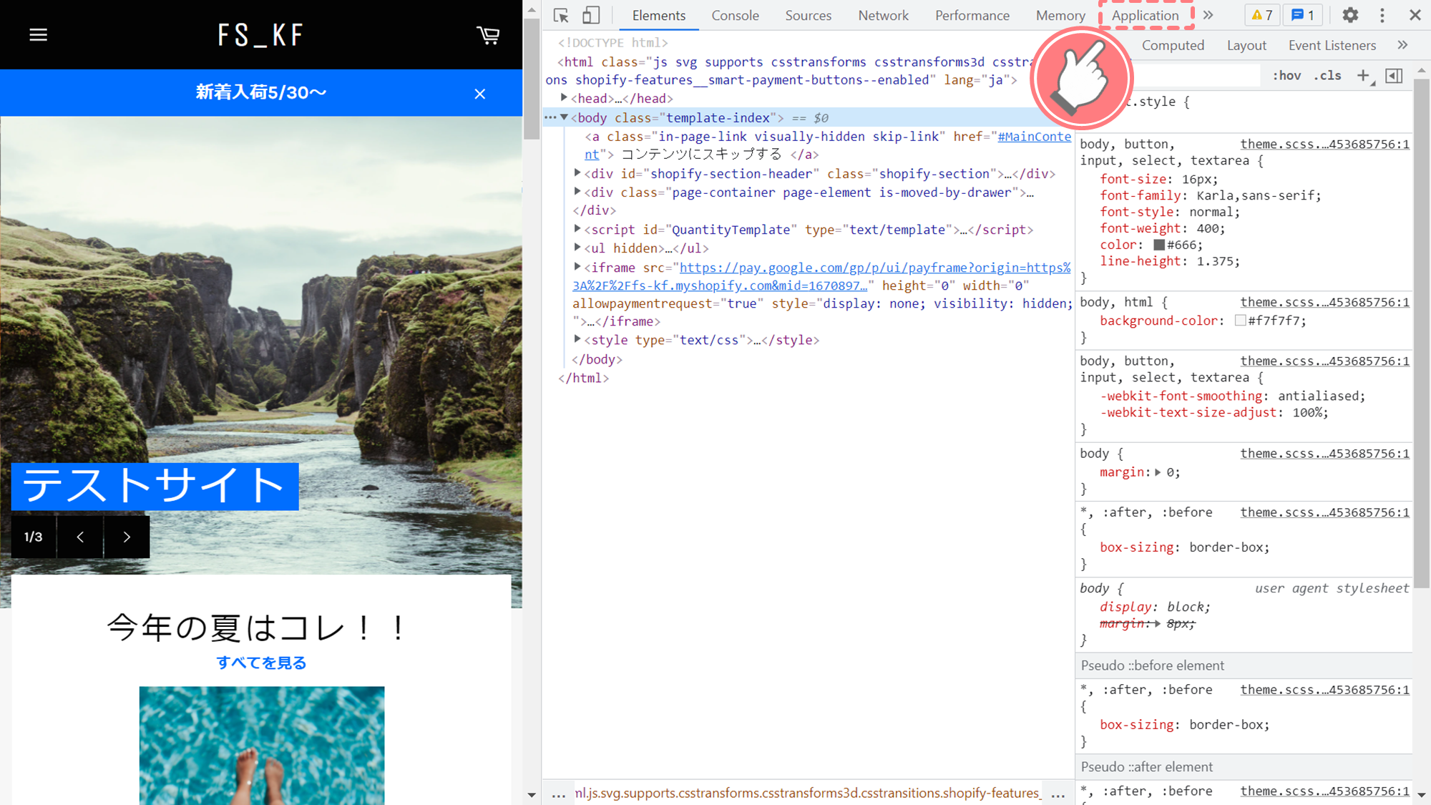The width and height of the screenshot is (1431, 805).
Task: Click the Pseudo ::before element header
Action: click(1244, 665)
